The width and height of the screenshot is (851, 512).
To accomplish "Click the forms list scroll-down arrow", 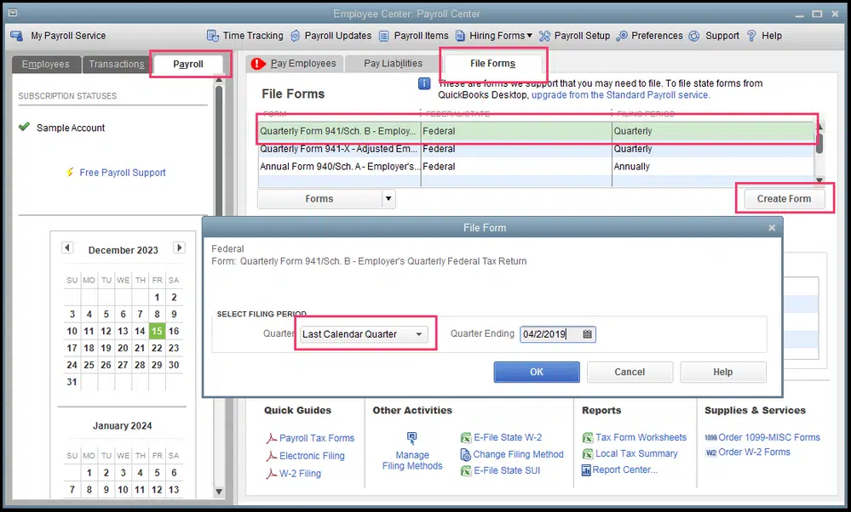I will 819,180.
